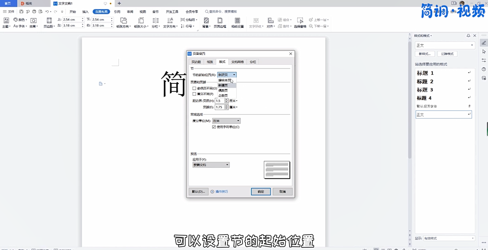Viewport: 488px width, 250px height.
Task: Choose 偶数页 from the section start list
Action: [x=223, y=90]
